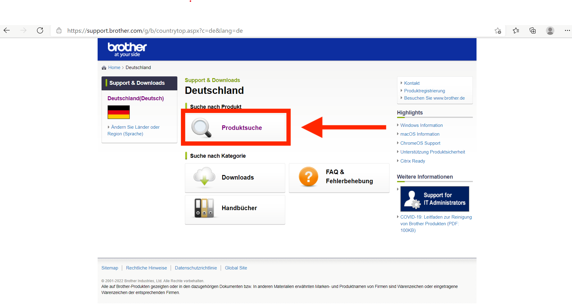The height and width of the screenshot is (307, 572).
Task: Click the Support & Downloads sidebar header
Action: pyautogui.click(x=139, y=83)
